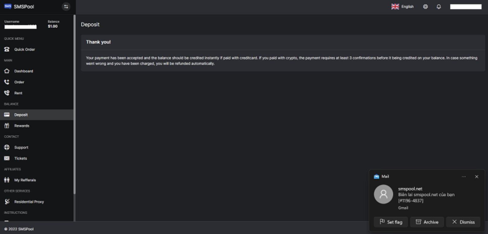Select Order in the sidebar menu

(19, 82)
